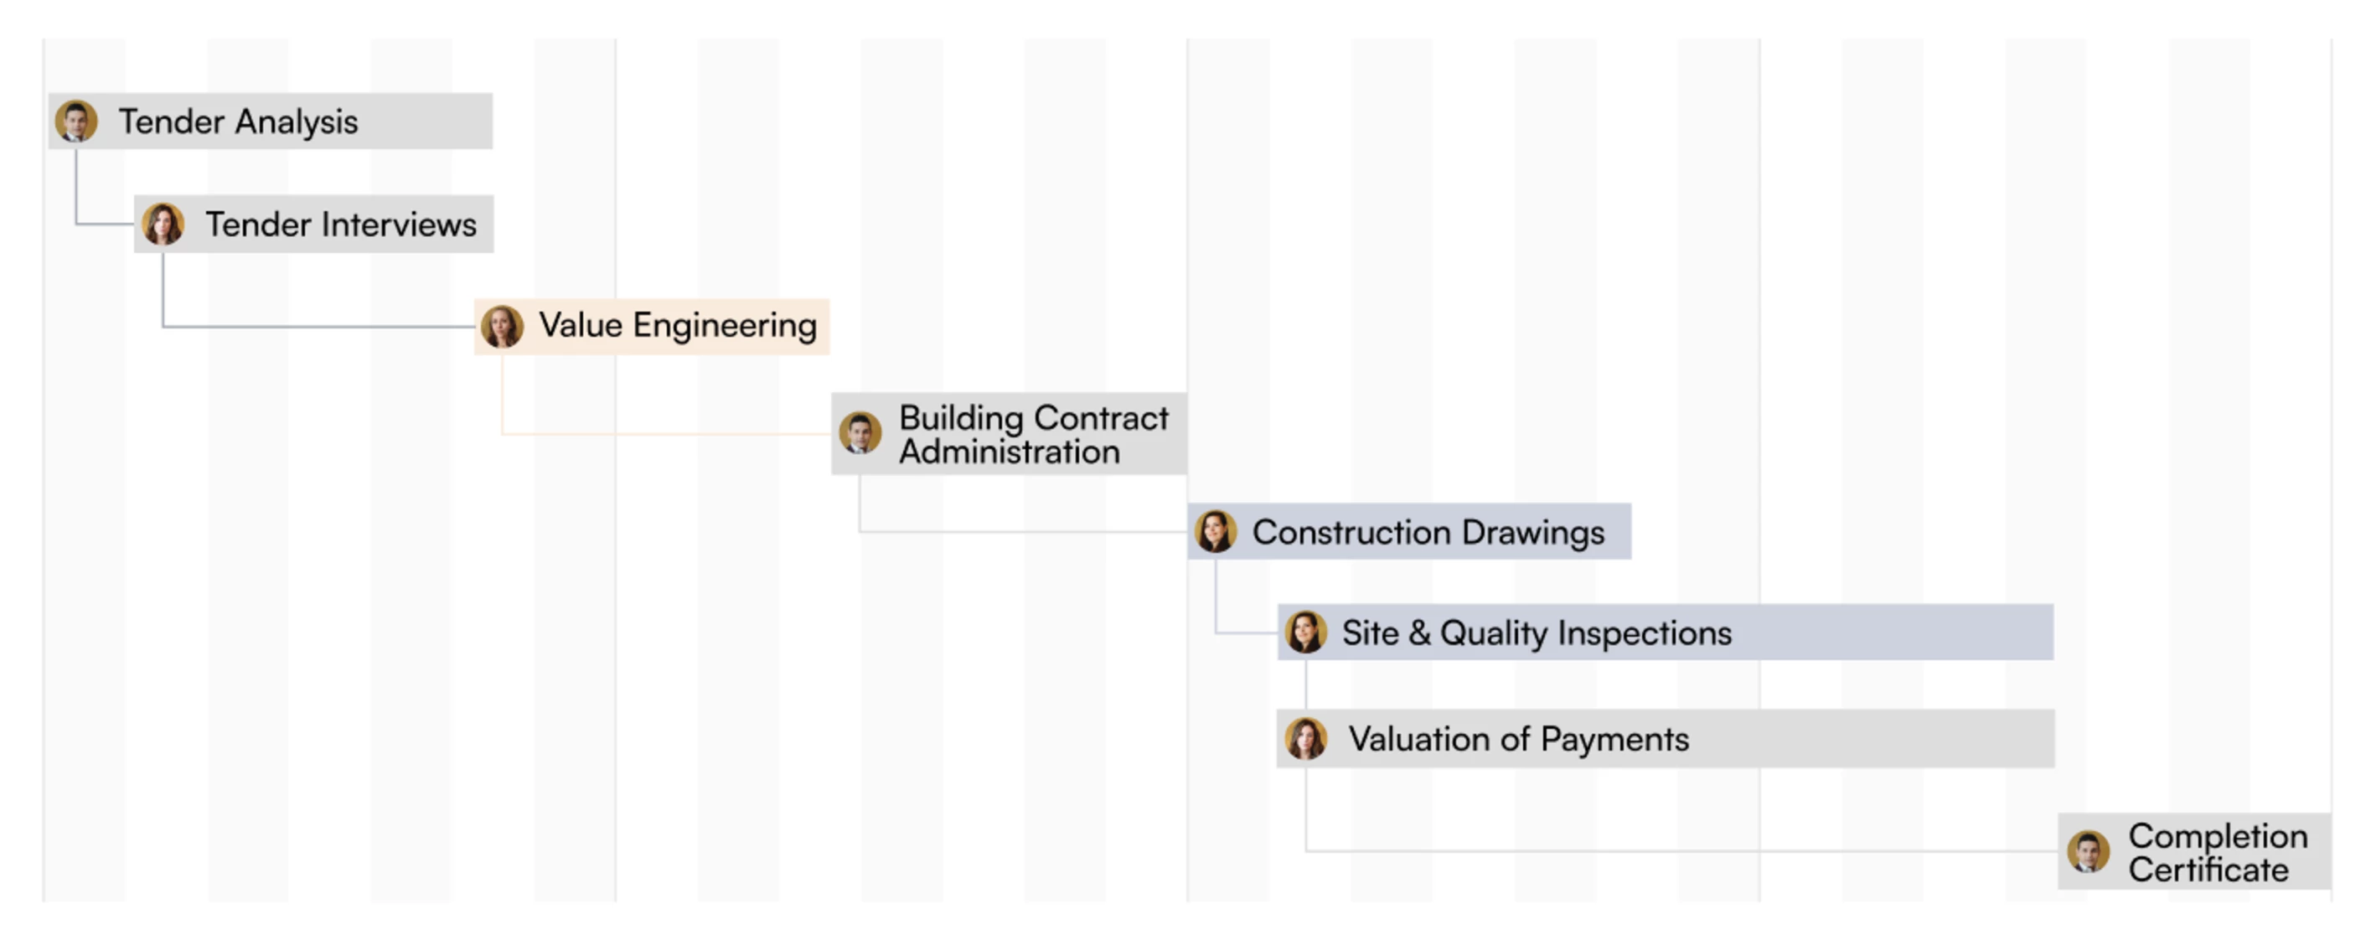Select the Tender Interviews task bar
The height and width of the screenshot is (940, 2376).
coord(313,225)
